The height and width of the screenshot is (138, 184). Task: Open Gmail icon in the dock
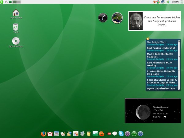point(50,134)
